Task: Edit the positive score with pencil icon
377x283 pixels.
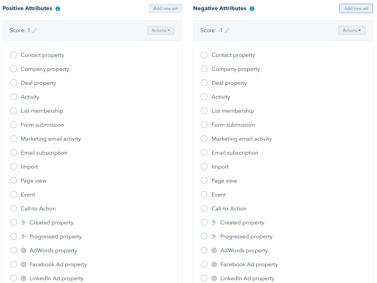Action: point(35,30)
